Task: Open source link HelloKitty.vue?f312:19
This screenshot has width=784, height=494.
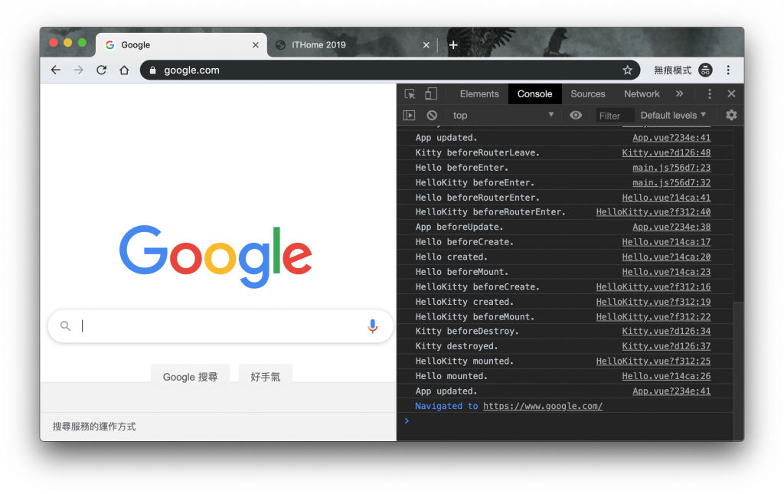Action: (x=653, y=302)
